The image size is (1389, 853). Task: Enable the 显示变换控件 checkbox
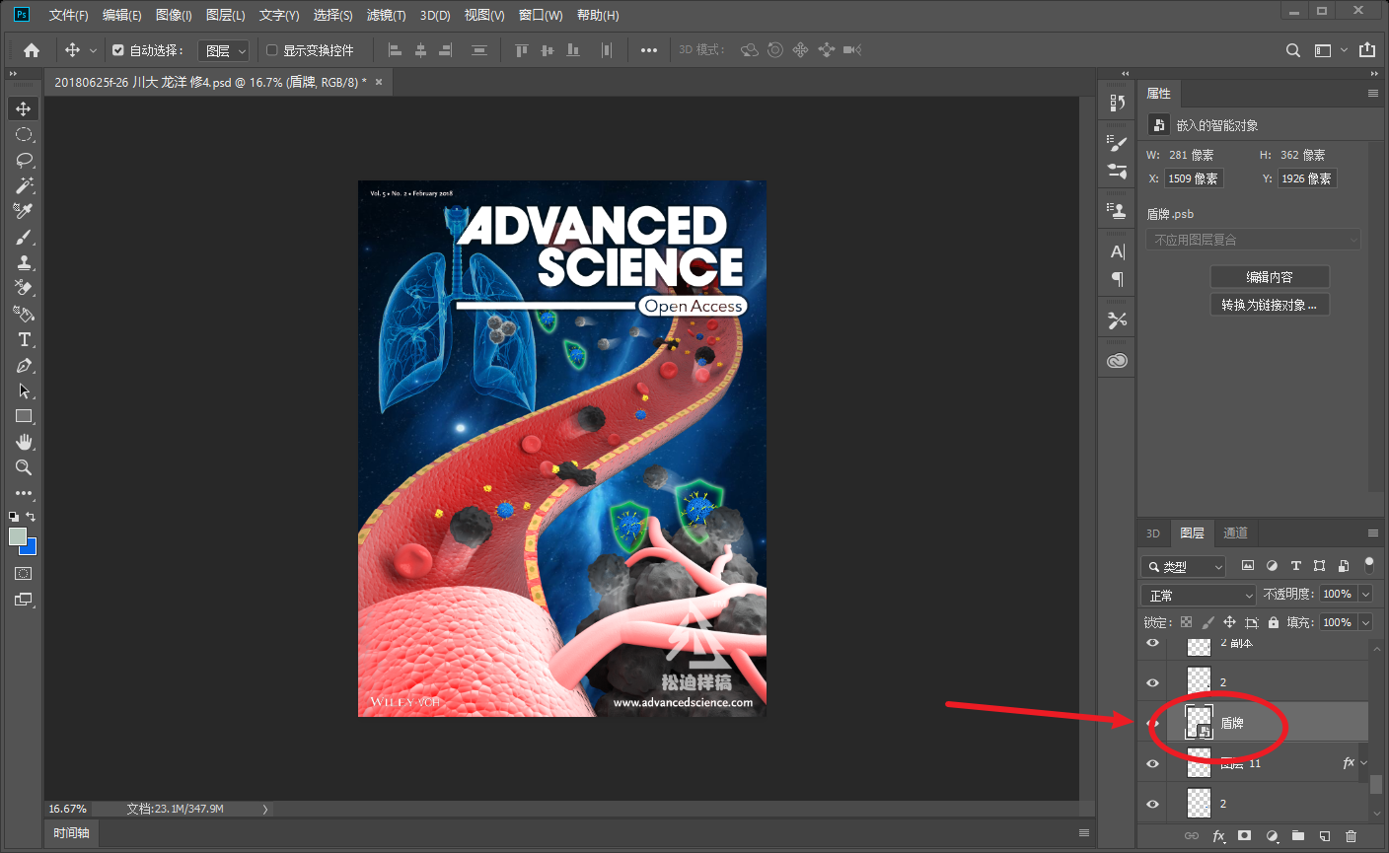(272, 50)
